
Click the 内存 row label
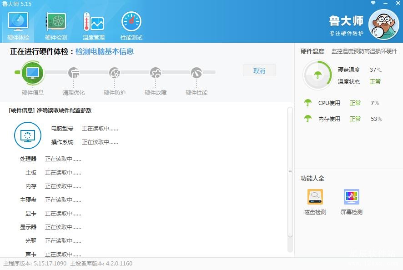click(31, 186)
